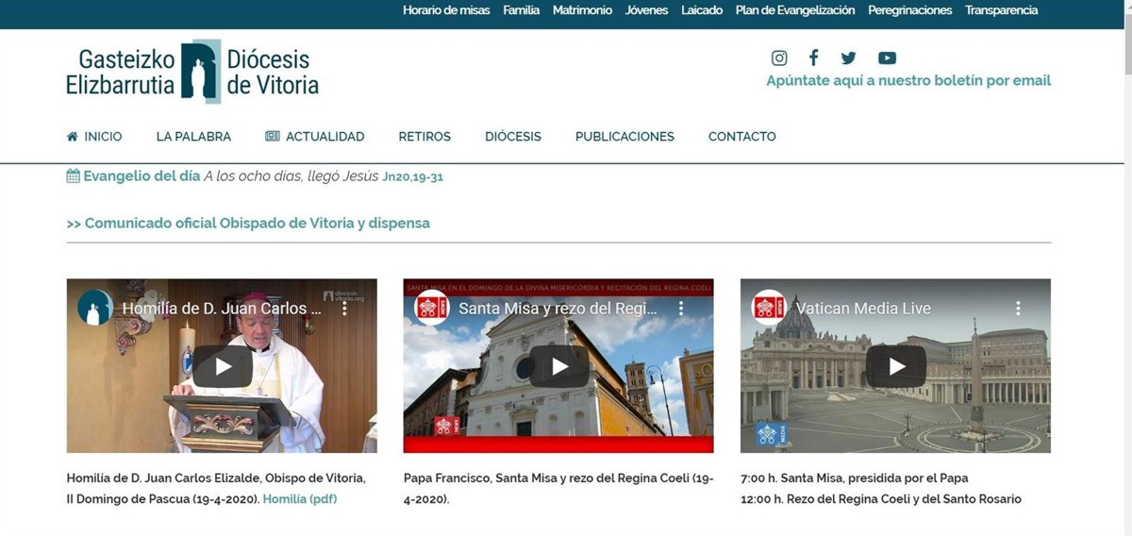Image resolution: width=1132 pixels, height=536 pixels.
Task: Open the Twitter social icon
Action: point(848,58)
